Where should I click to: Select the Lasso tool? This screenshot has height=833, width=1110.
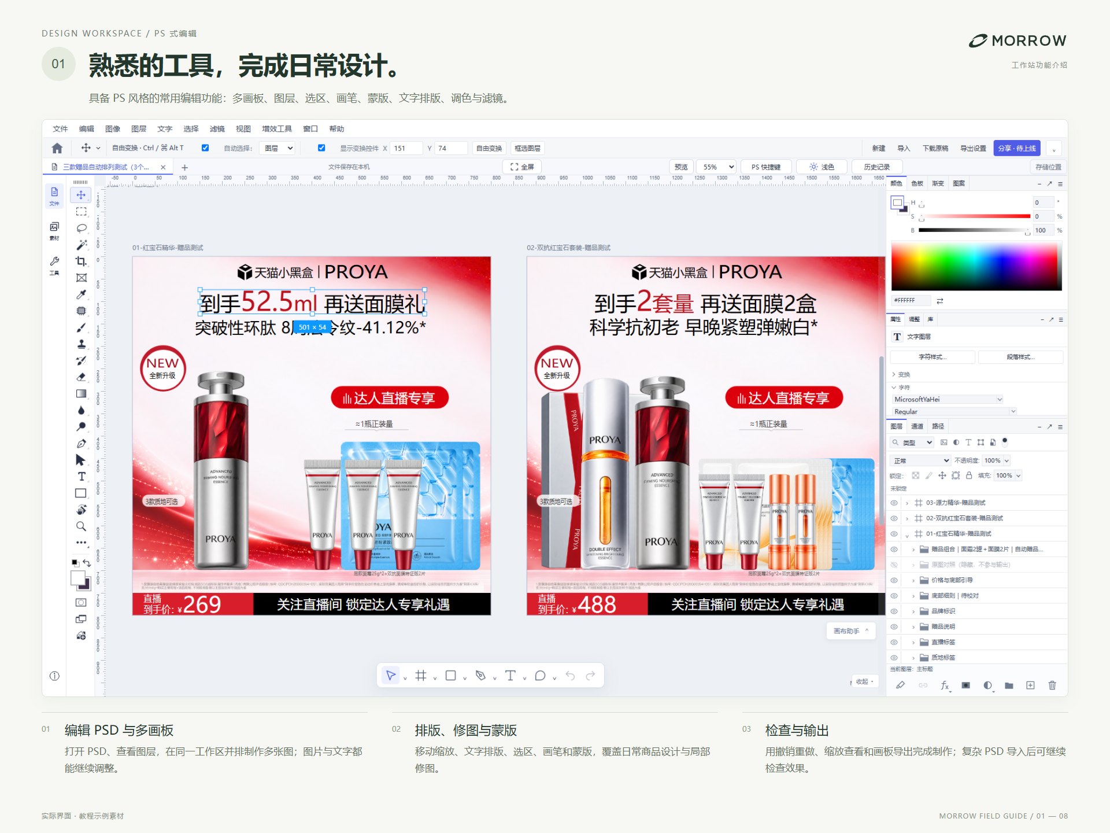pos(81,228)
